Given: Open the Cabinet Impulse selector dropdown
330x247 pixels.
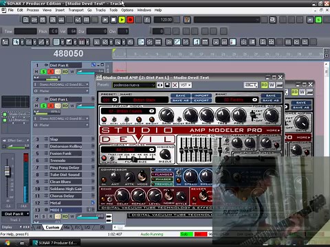Looking at the screenshot, I should tap(151, 150).
